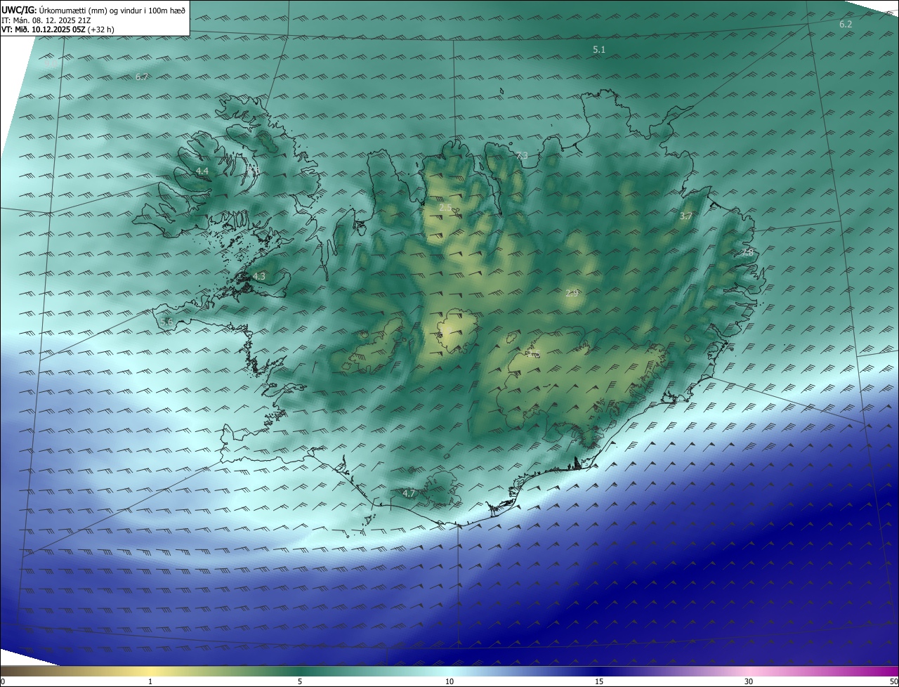Screen dimensions: 899x687
Task: Select the 3.7 value label
Action: [x=686, y=216]
